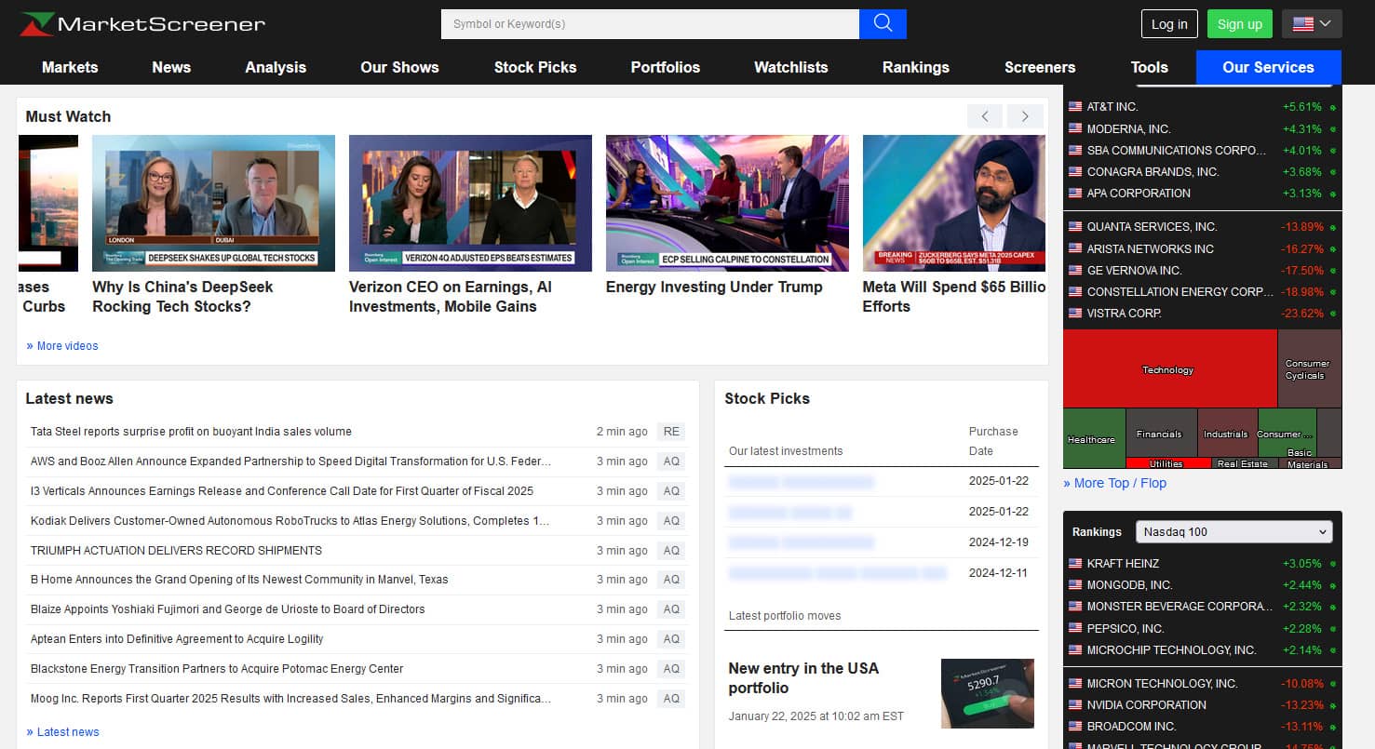The width and height of the screenshot is (1375, 749).
Task: Open the DeepSeek tech stocks video thumbnail
Action: 213,203
